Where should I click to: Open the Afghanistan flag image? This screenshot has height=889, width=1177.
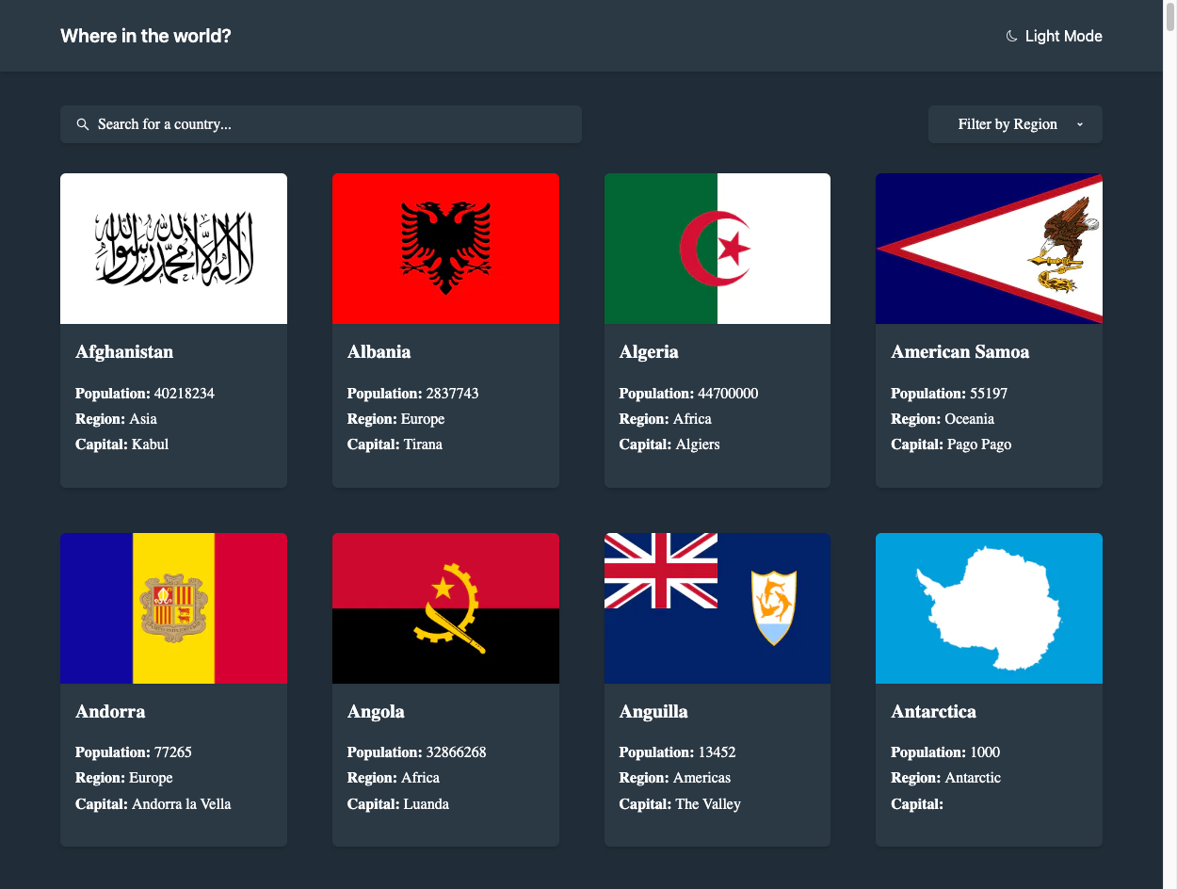[173, 249]
